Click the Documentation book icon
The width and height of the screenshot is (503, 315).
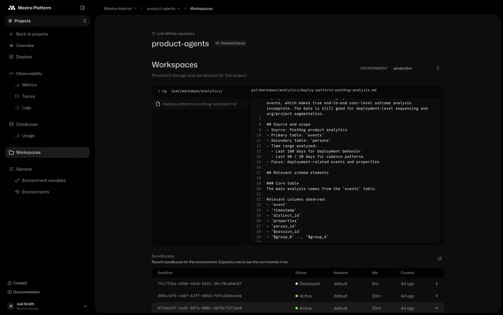(10, 292)
